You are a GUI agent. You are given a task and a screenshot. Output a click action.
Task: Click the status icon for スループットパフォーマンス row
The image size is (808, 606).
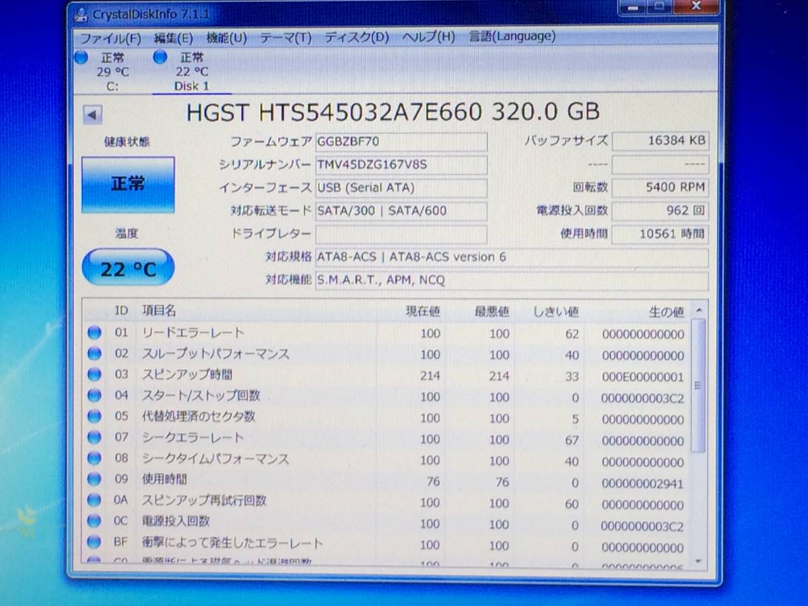[94, 353]
